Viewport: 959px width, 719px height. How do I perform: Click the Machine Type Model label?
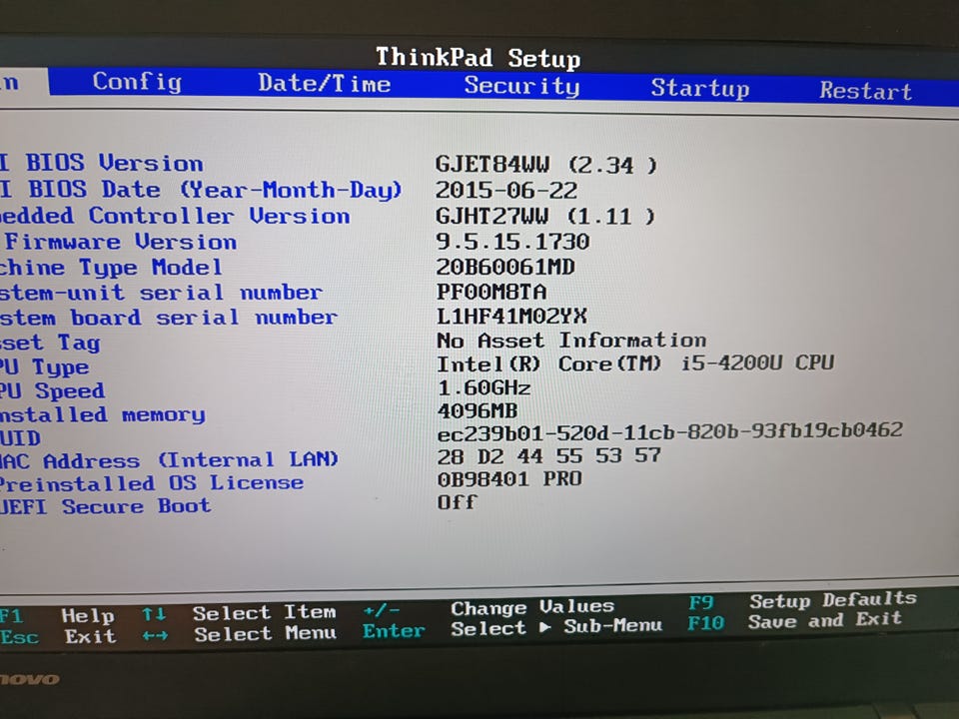point(111,268)
